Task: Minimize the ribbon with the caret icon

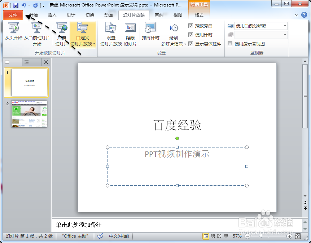Action: click(x=296, y=15)
